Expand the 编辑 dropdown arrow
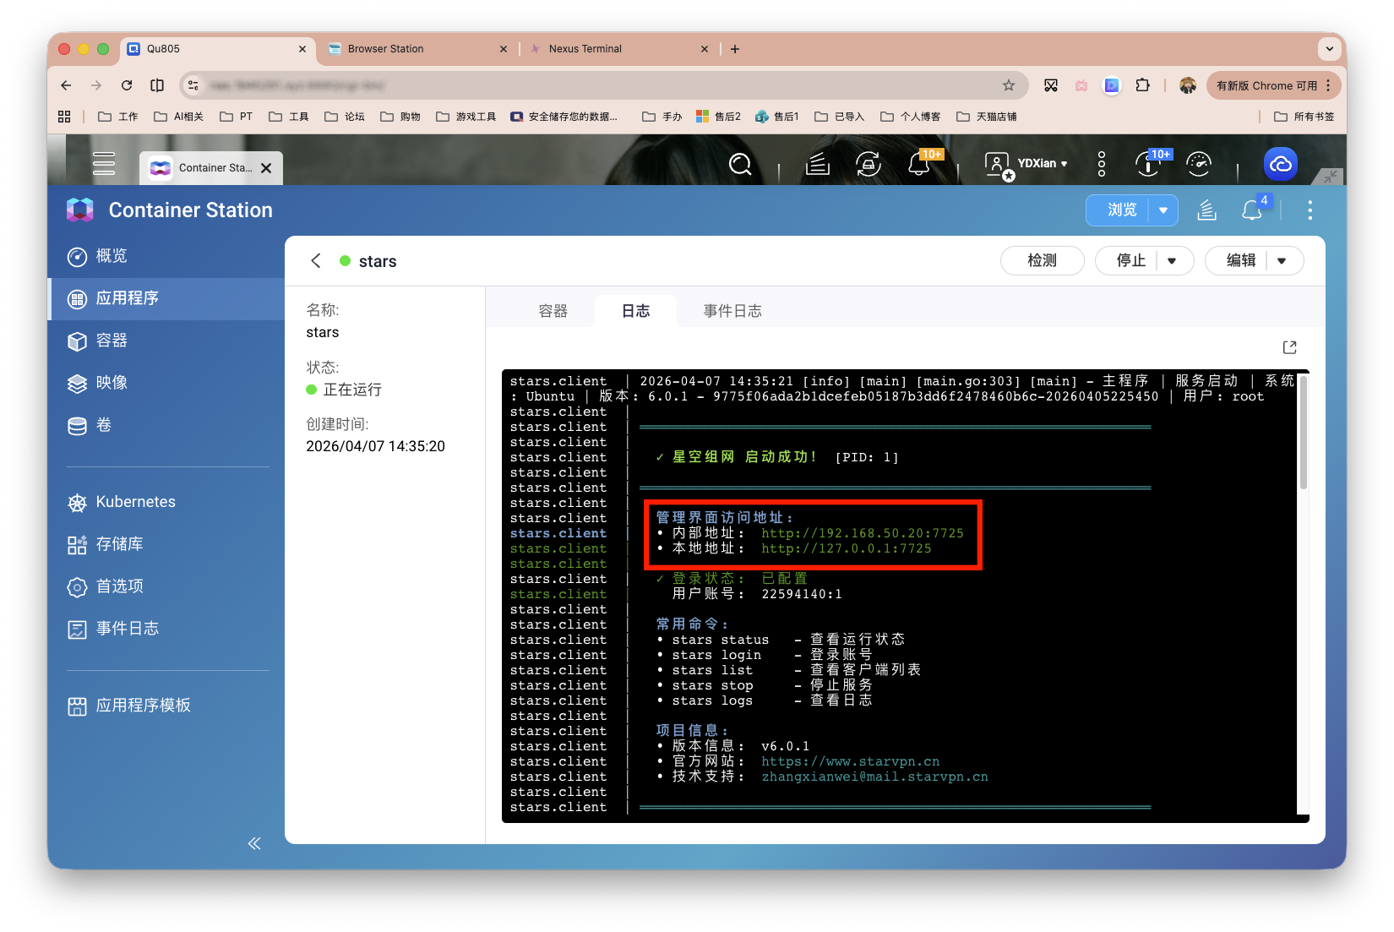This screenshot has width=1394, height=932. (1282, 261)
